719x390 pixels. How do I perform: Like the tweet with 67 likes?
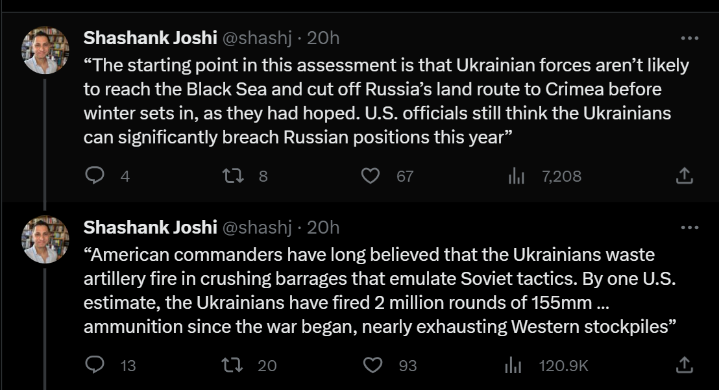click(x=371, y=175)
